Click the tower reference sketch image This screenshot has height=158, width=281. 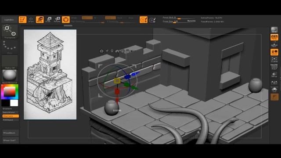pos(50,75)
